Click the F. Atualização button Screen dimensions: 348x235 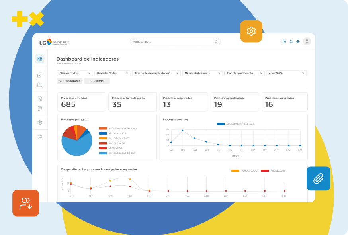(70, 81)
